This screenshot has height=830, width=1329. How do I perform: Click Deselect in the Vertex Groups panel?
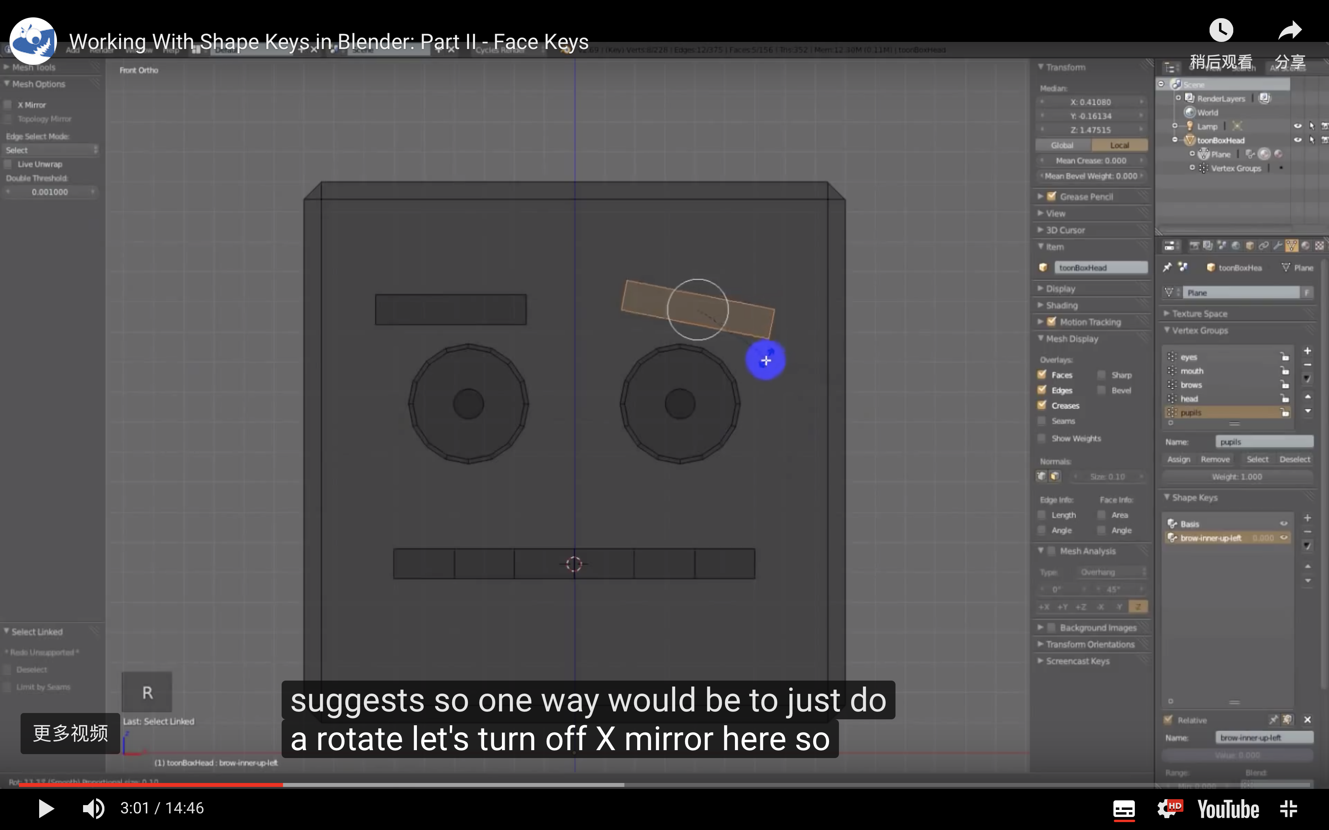(1295, 459)
